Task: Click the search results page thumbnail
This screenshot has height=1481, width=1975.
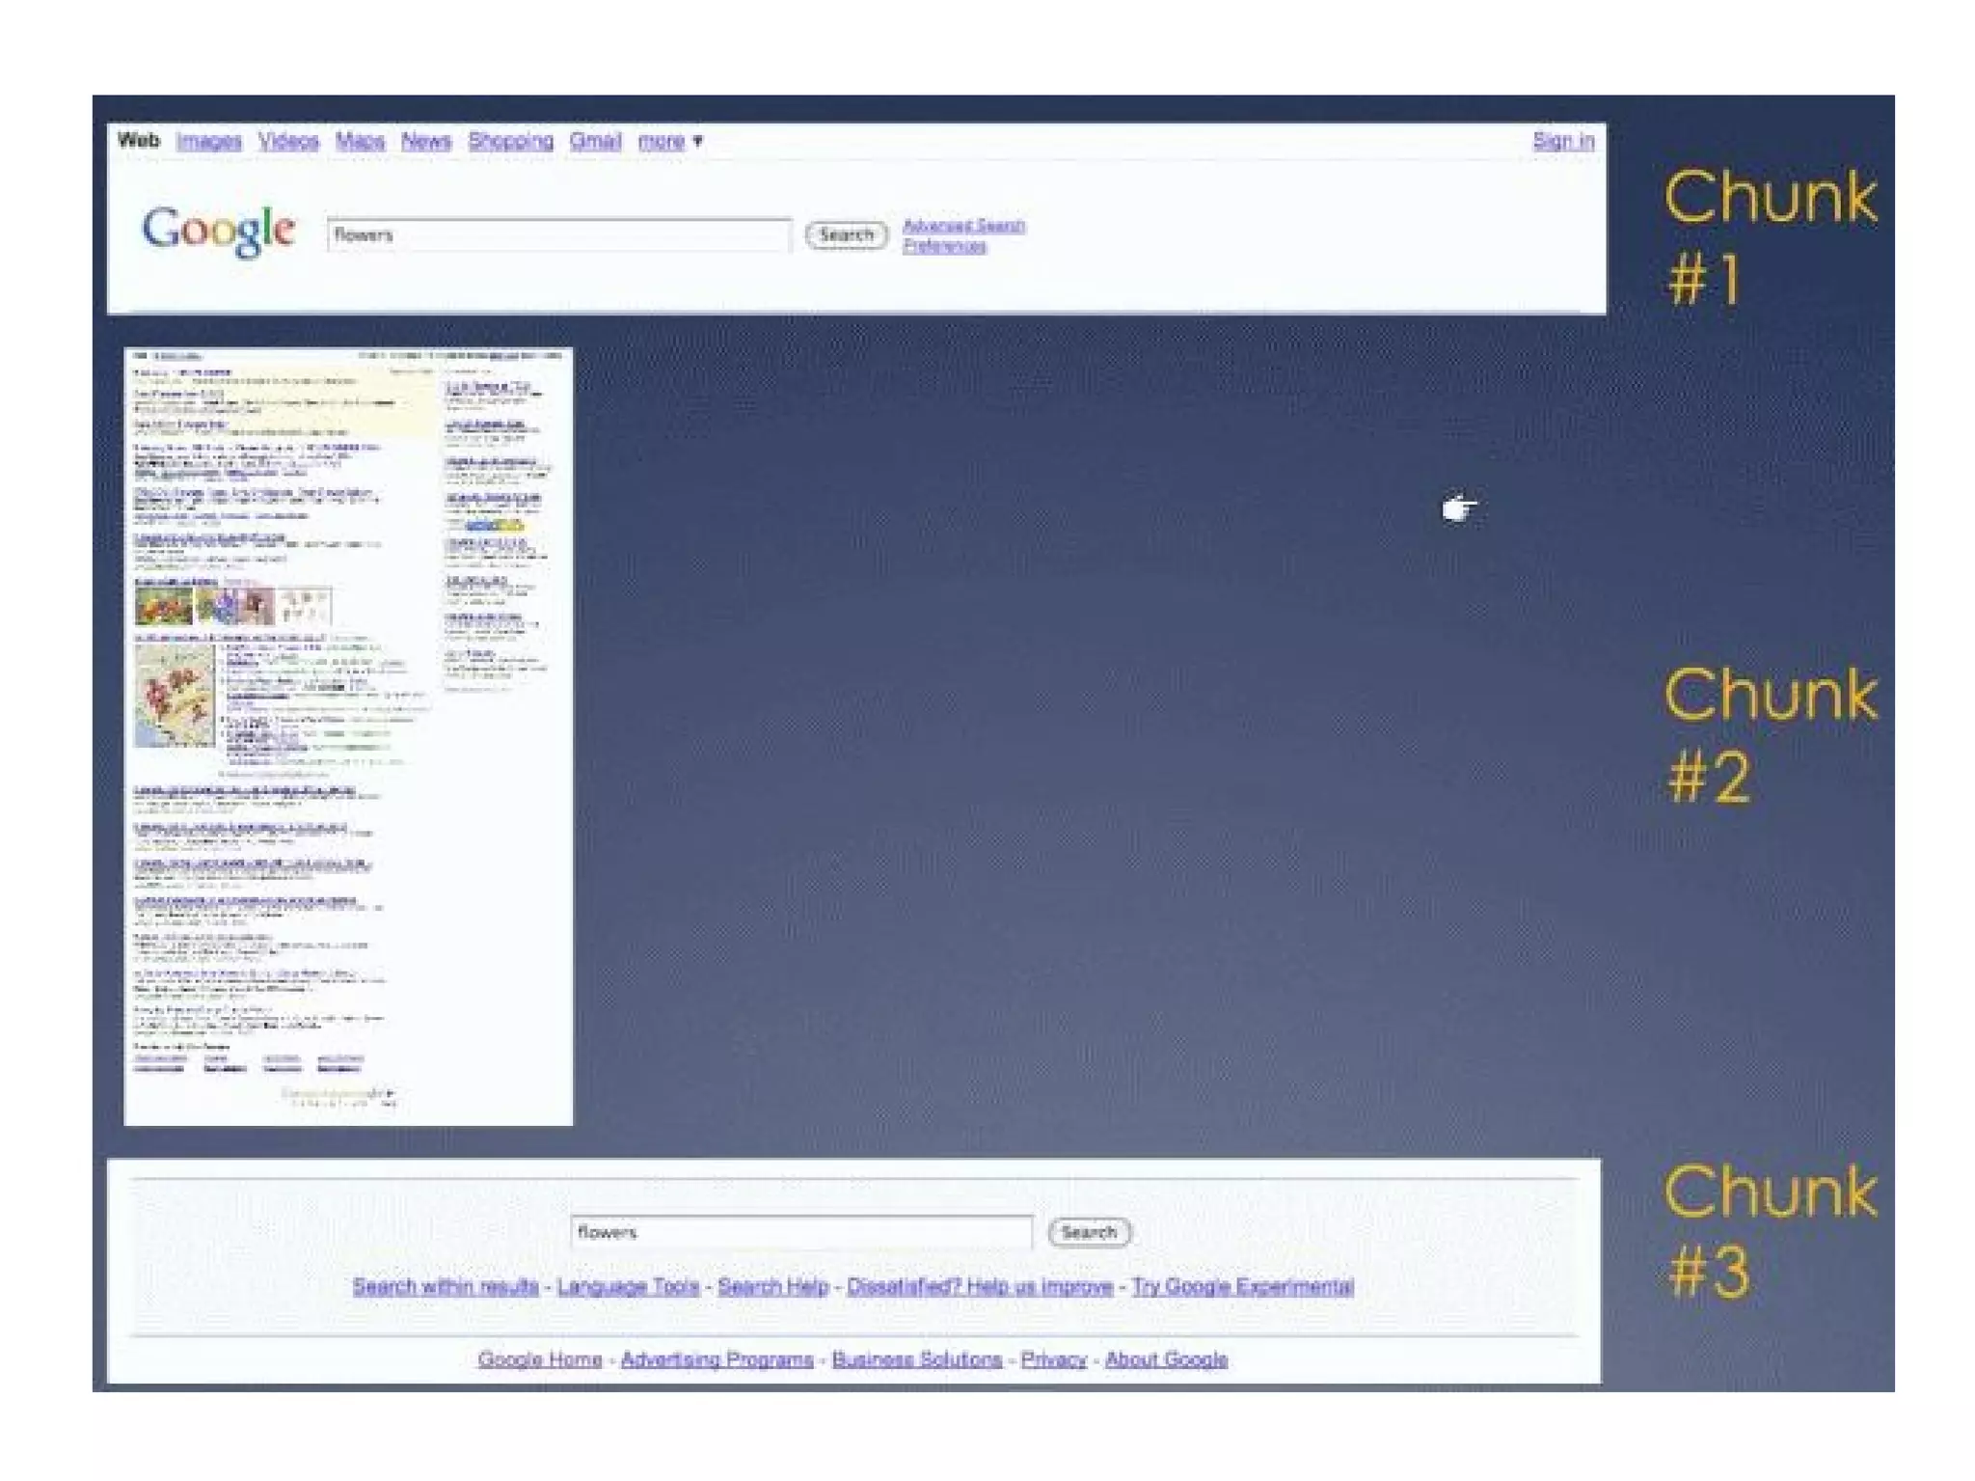Action: click(x=348, y=736)
